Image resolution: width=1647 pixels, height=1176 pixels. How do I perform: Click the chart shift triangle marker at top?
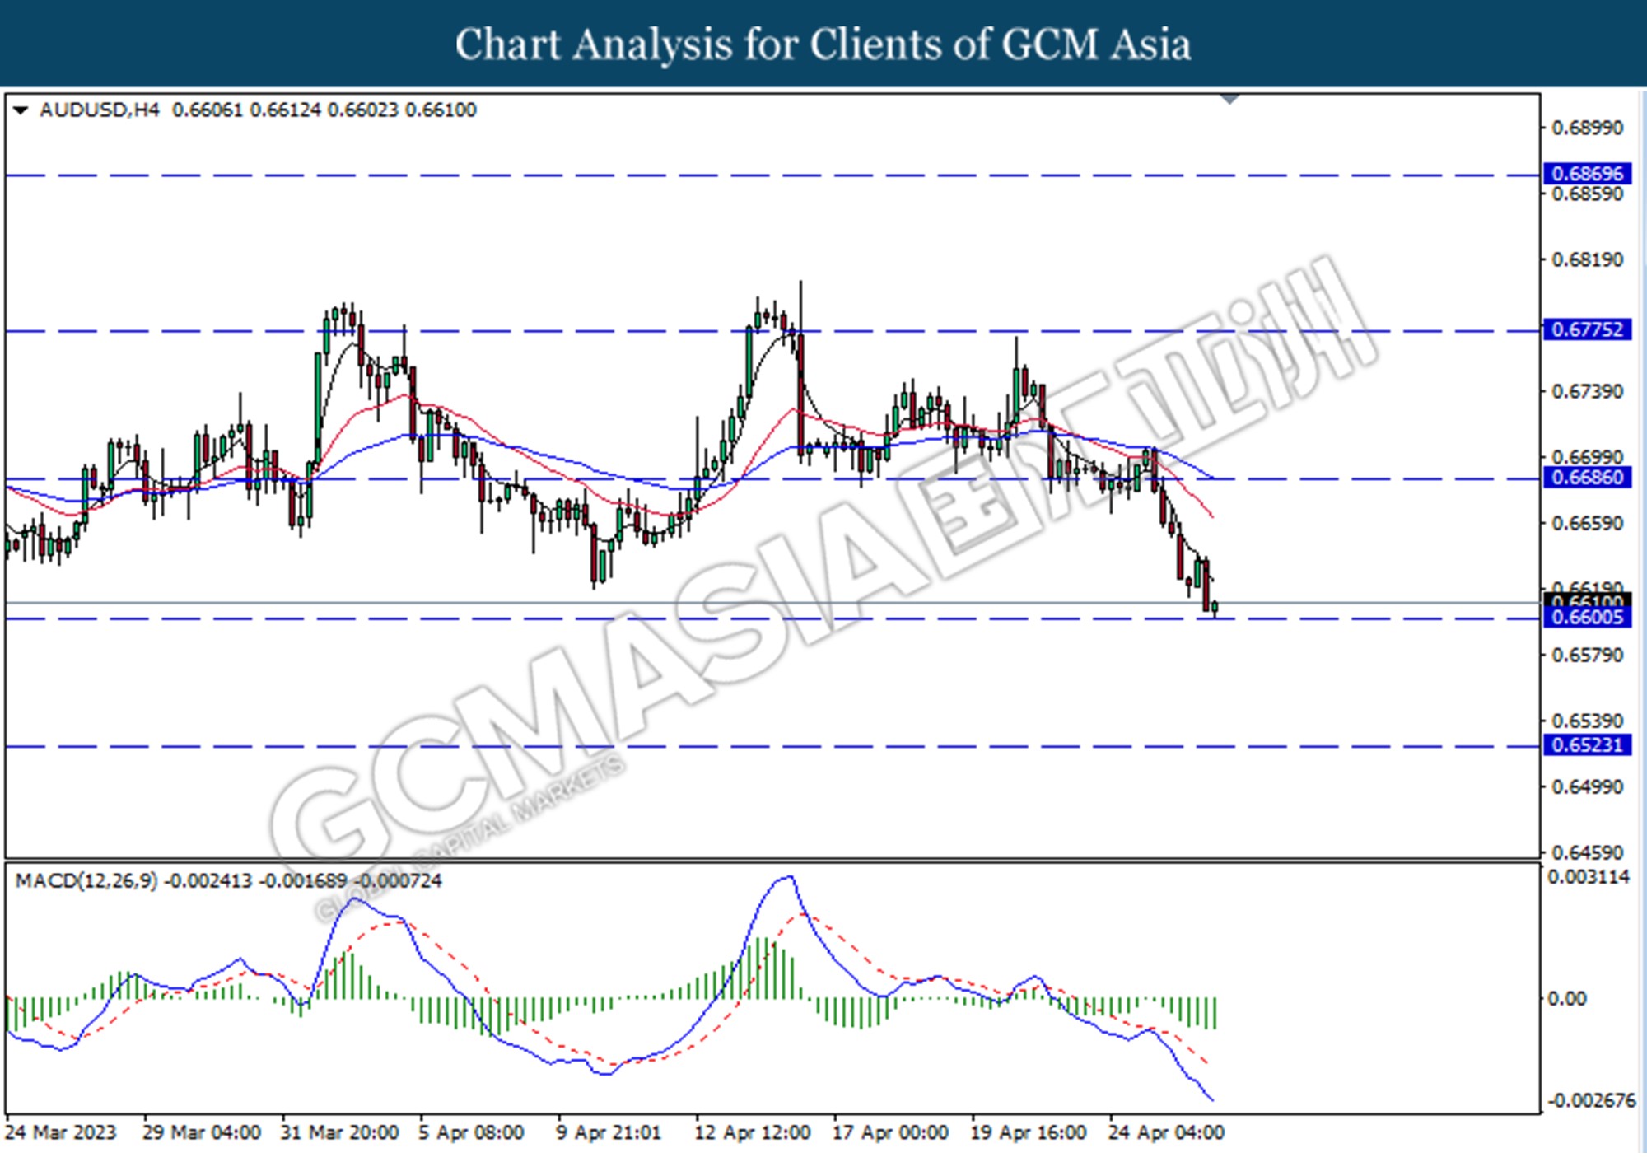click(x=1230, y=99)
